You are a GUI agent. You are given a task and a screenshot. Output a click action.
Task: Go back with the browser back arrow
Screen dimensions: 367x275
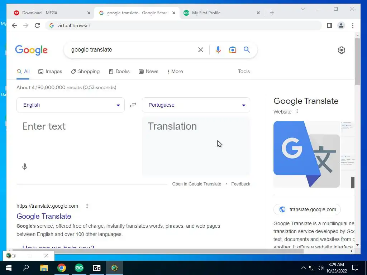(x=14, y=25)
